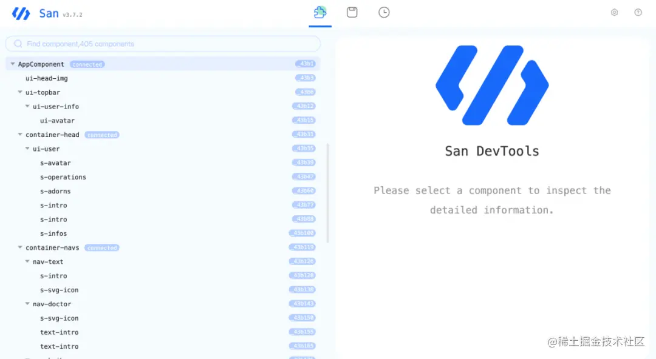Open the history clock tab

[384, 12]
